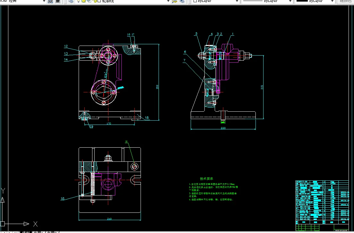Open the ByLayer color control dropdown
Viewport: 354px width, 233px height.
(216, 1)
